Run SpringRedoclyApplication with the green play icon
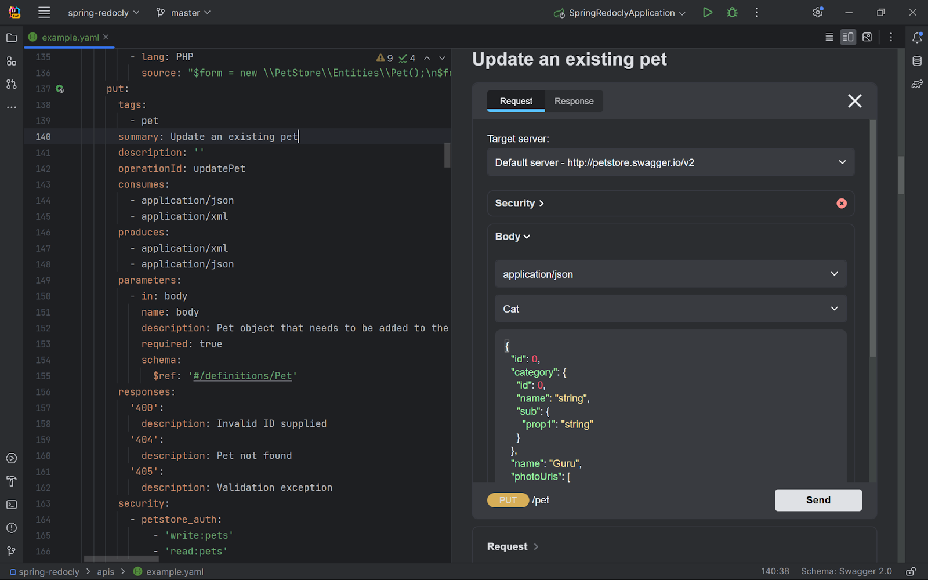 707,13
